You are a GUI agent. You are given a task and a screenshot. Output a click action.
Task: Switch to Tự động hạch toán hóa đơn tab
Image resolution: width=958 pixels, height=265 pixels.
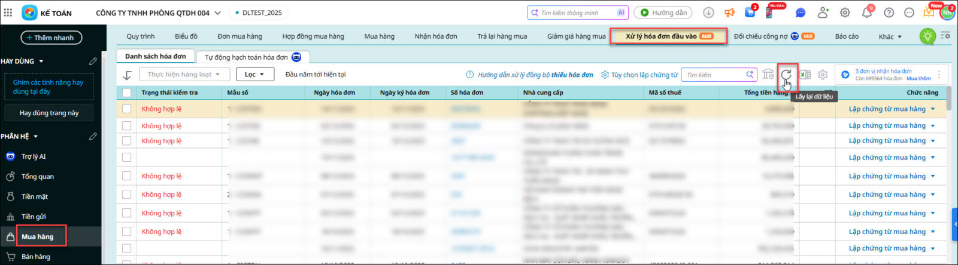point(251,57)
